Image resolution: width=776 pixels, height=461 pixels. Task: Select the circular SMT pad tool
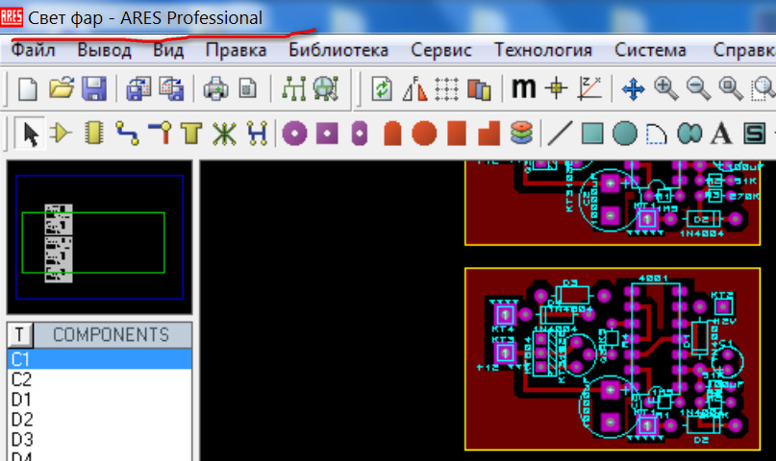(424, 133)
